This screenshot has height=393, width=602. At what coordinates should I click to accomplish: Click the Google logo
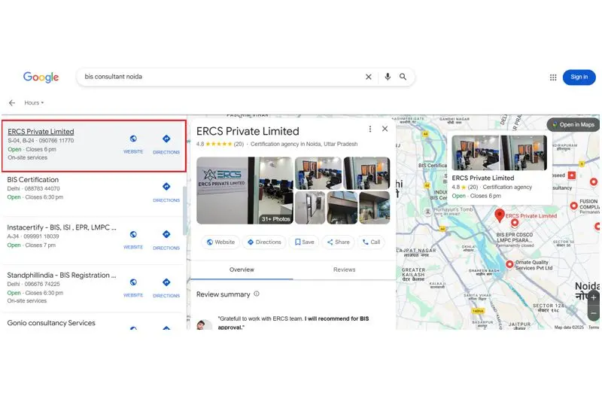[41, 77]
